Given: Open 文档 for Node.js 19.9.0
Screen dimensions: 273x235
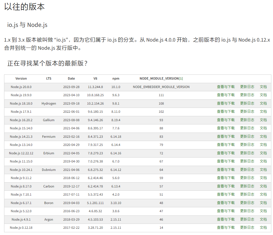Looking at the screenshot, I should click(263, 95).
